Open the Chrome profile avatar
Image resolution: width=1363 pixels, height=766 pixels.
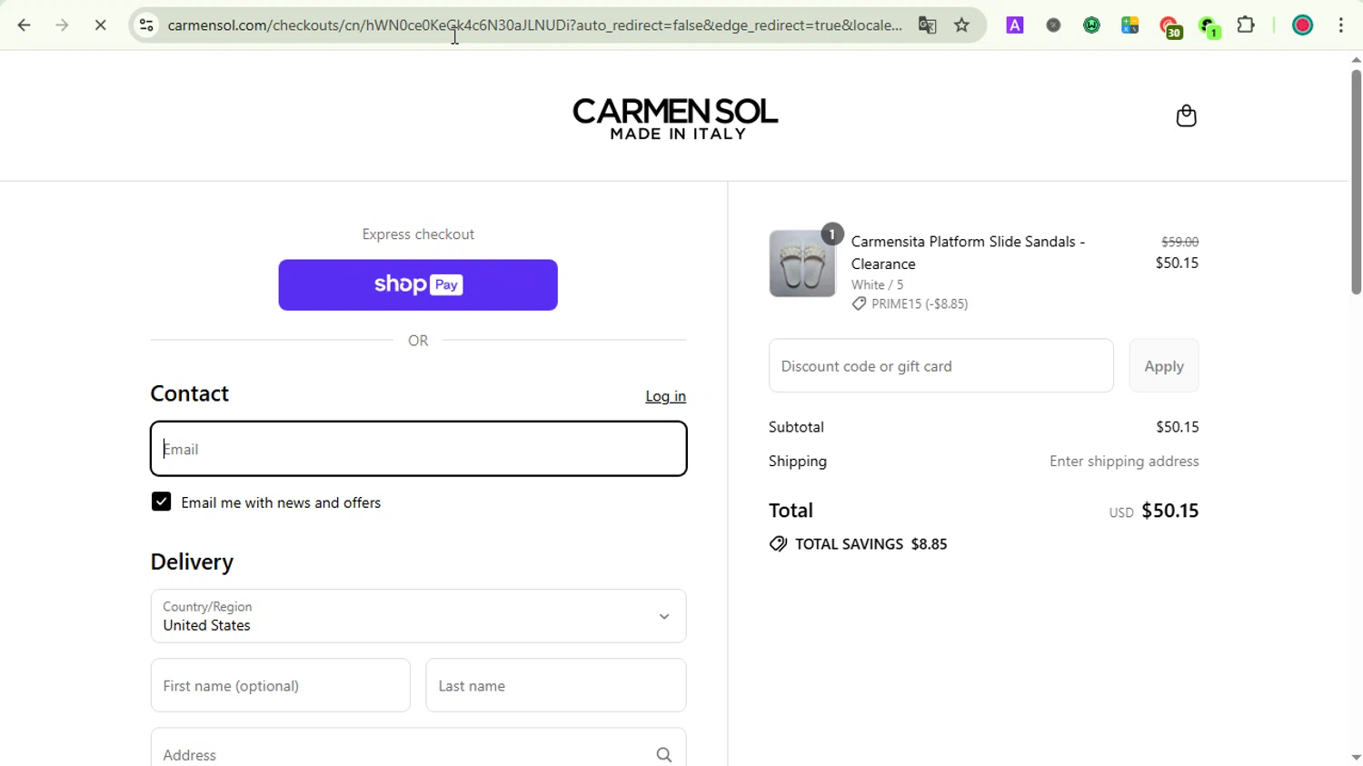[x=1303, y=25]
